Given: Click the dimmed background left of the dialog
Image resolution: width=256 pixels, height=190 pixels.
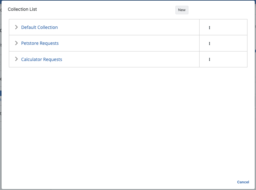Looking at the screenshot, I should coord(1,143).
